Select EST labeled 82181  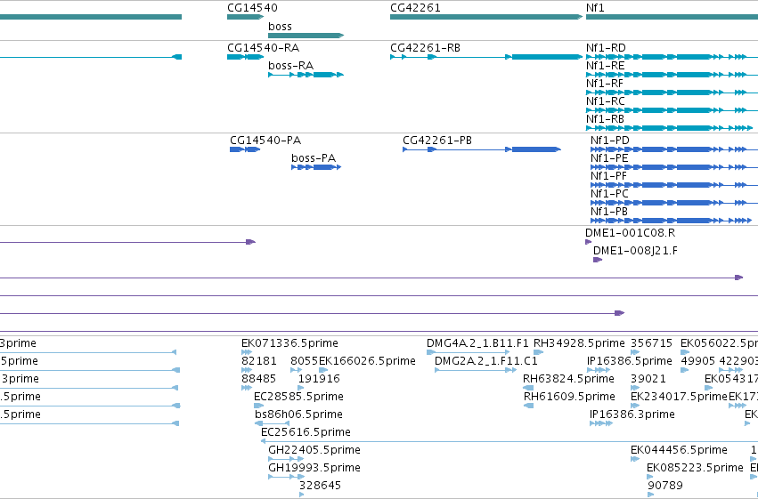(x=247, y=371)
